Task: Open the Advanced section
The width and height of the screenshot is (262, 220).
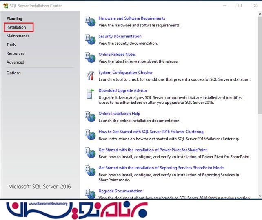Action: pos(15,62)
